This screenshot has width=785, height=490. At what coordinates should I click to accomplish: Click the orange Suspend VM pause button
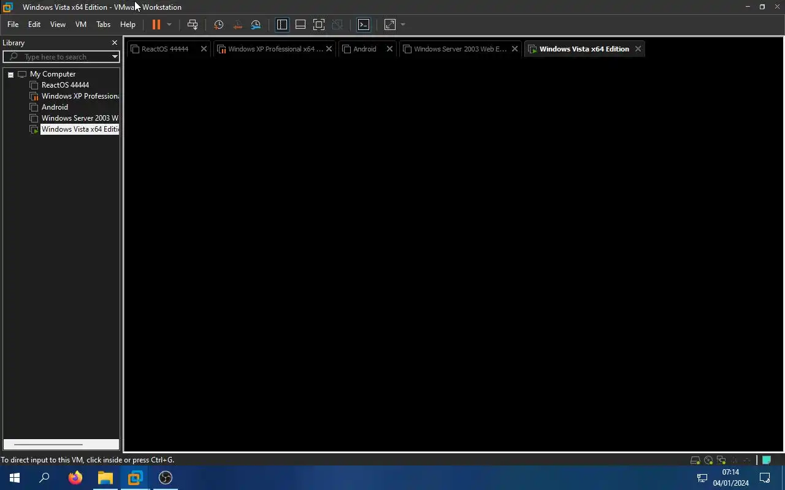(x=156, y=24)
